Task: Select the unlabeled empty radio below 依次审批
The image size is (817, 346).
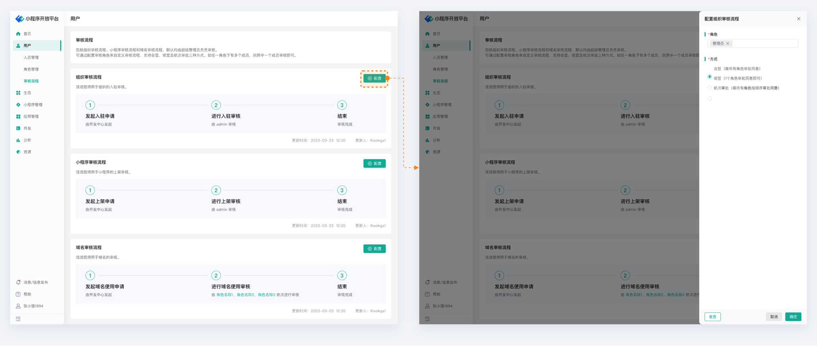Action: [710, 99]
